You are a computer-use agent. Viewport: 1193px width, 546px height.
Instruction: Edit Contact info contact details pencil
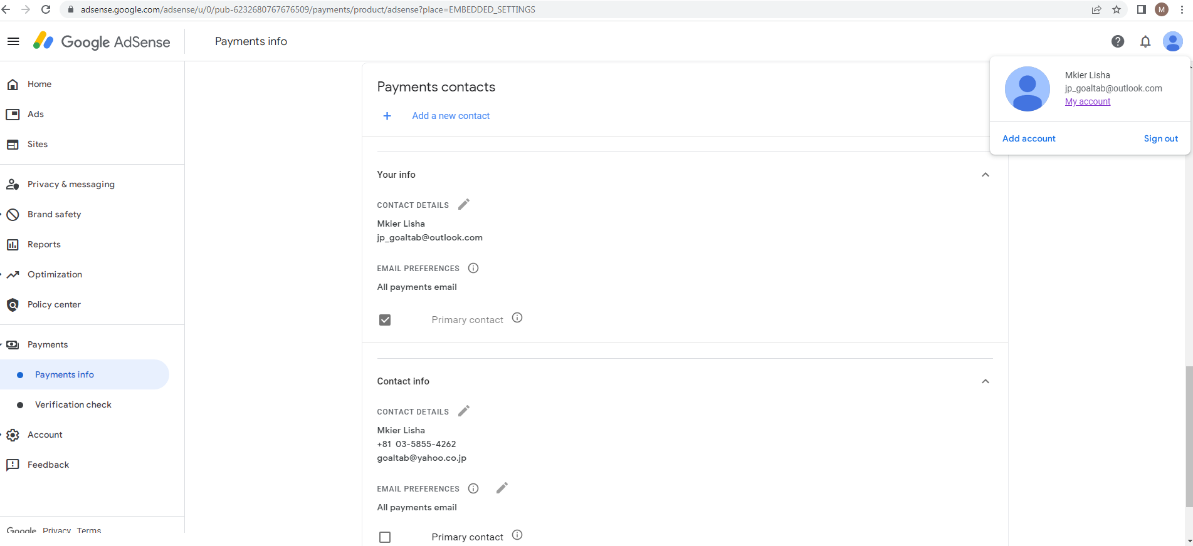tap(464, 411)
